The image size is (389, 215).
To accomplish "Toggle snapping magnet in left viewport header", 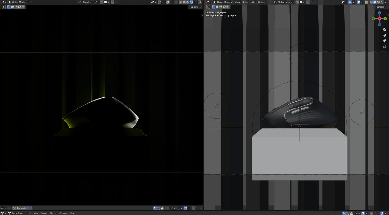I will (x=101, y=2).
